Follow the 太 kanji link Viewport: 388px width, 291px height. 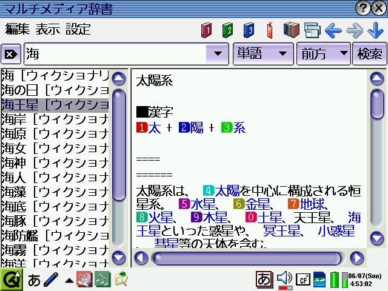pos(155,128)
